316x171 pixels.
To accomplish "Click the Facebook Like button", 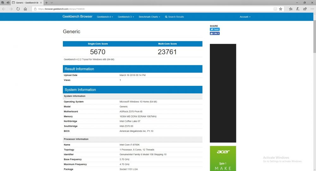I will pyautogui.click(x=215, y=33).
